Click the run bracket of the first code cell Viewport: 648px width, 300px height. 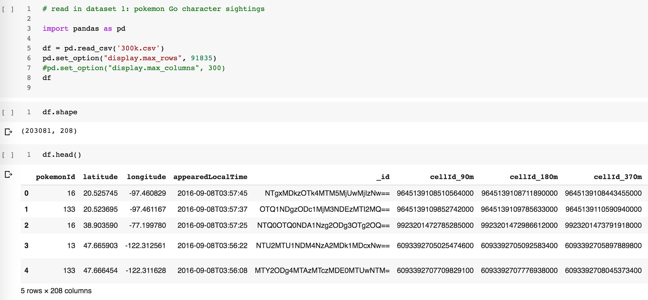coord(8,9)
